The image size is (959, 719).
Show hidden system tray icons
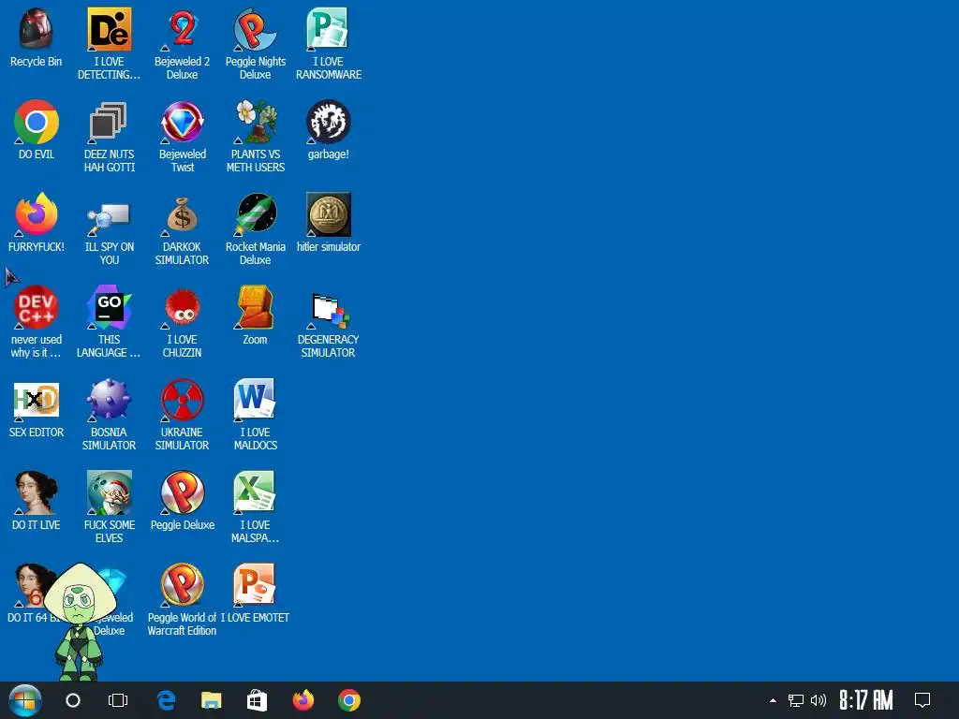(x=773, y=700)
